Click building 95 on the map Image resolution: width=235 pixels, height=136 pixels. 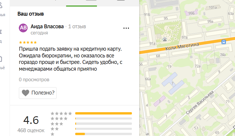tap(166, 18)
